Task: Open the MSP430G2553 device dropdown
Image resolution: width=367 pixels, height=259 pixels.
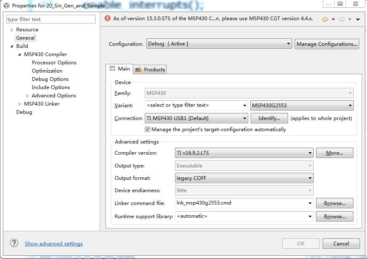Action: 302,105
